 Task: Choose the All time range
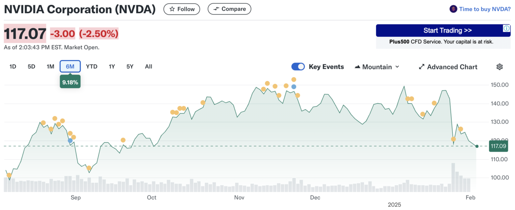[x=148, y=66]
